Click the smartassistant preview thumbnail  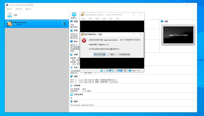178,35
